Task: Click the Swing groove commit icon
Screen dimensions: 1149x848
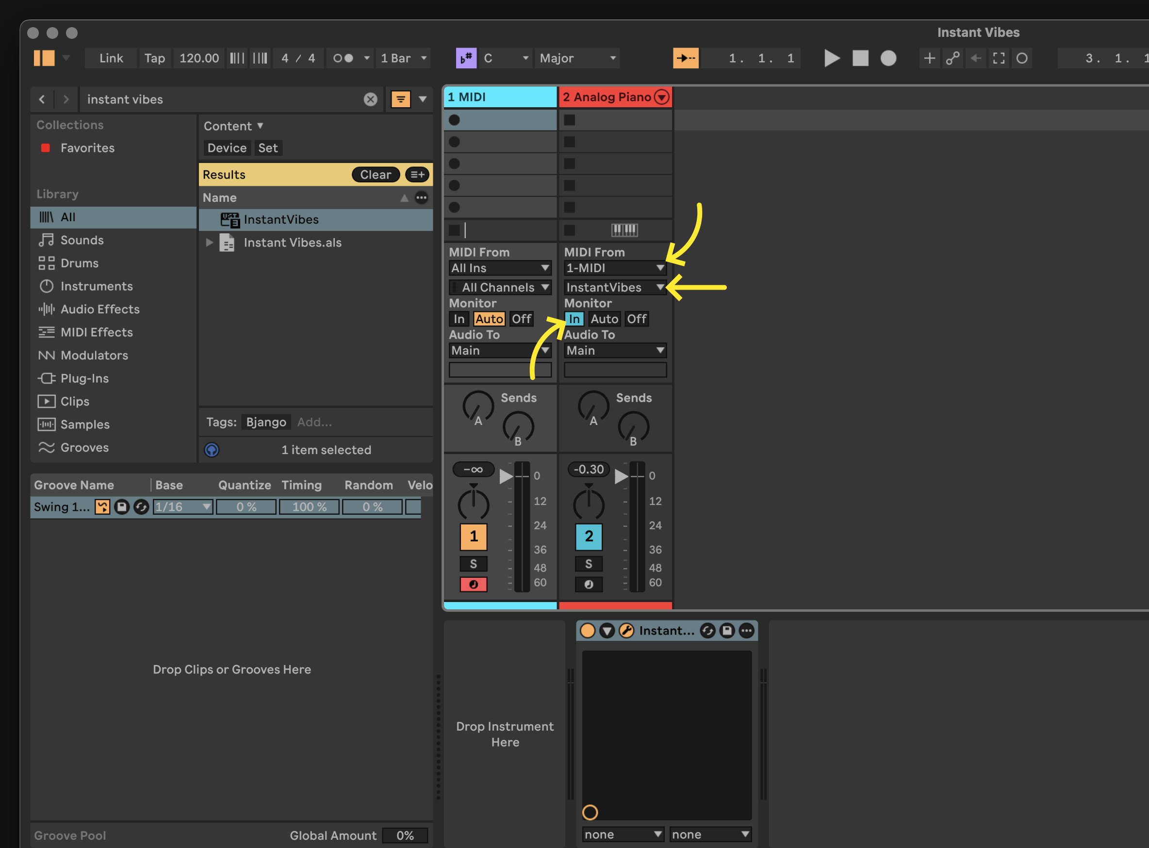Action: 102,506
